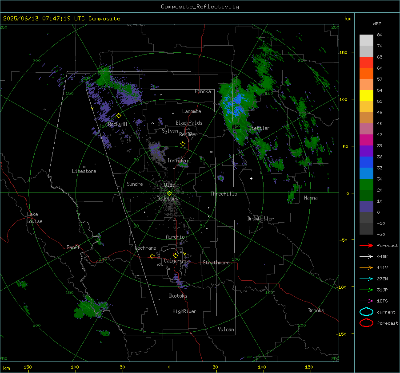Click the yellow diamond marker by RedDeer
This screenshot has width=400, height=373.
[x=183, y=144]
